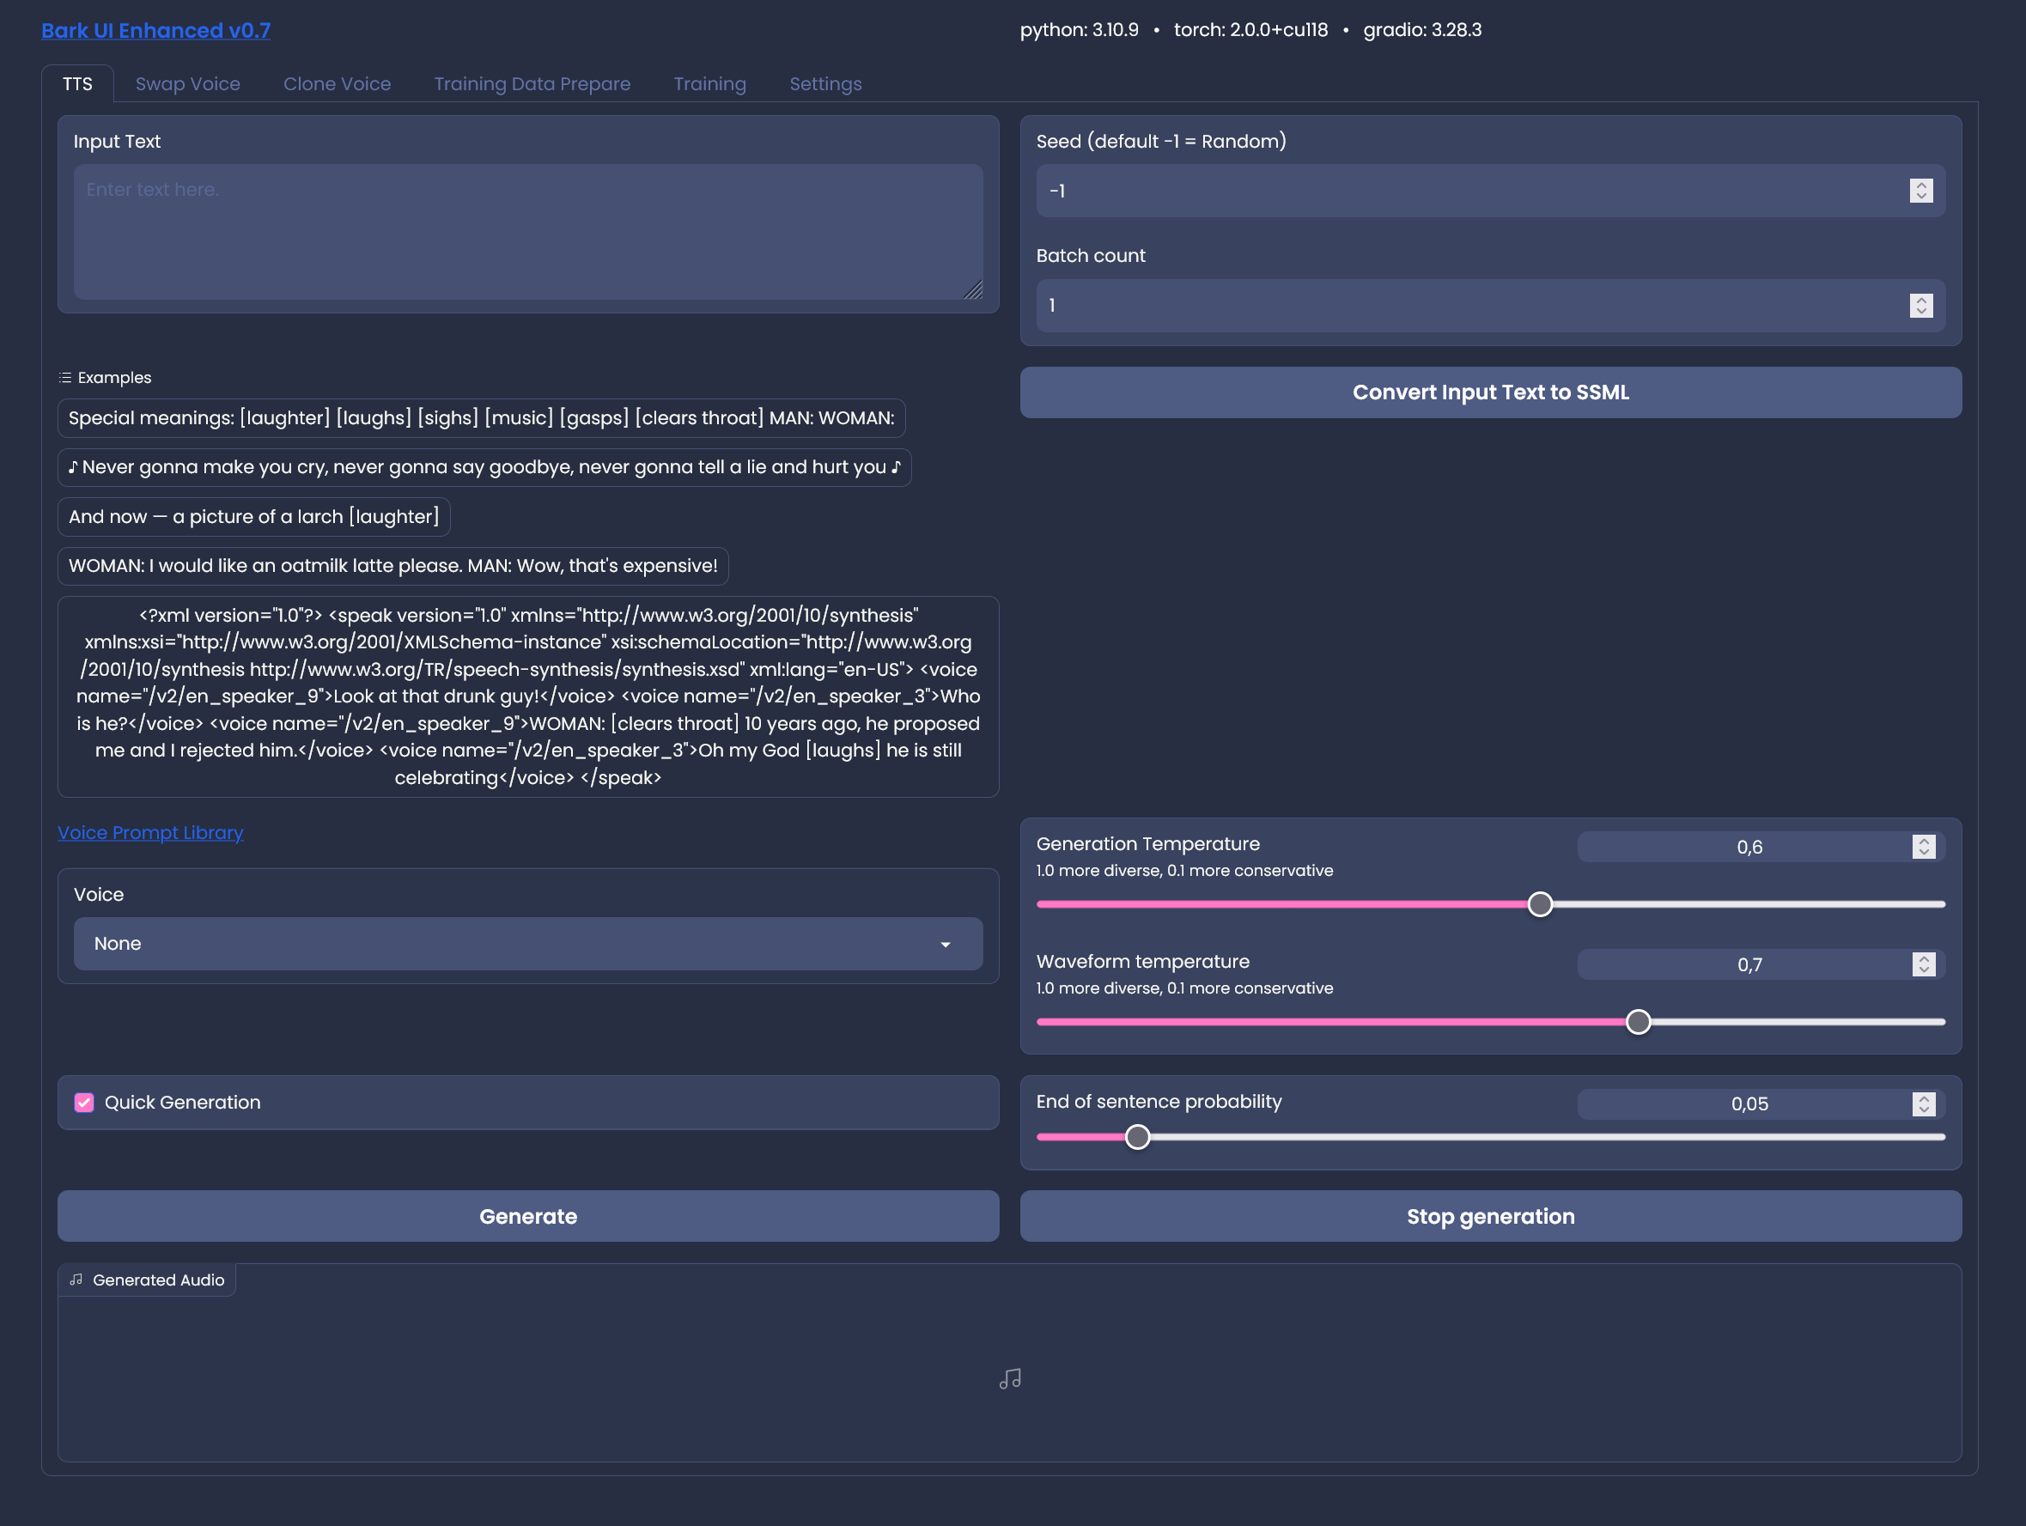Click End of sentence probability stepper
Viewport: 2026px width, 1526px height.
[x=1924, y=1103]
